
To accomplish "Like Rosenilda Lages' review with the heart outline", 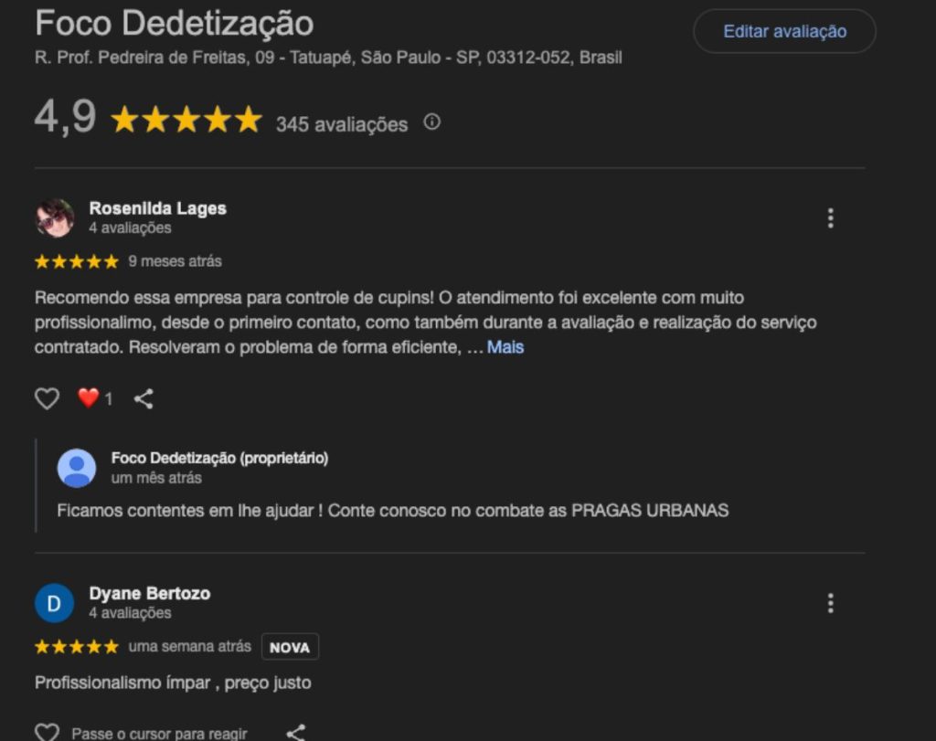I will pyautogui.click(x=47, y=398).
